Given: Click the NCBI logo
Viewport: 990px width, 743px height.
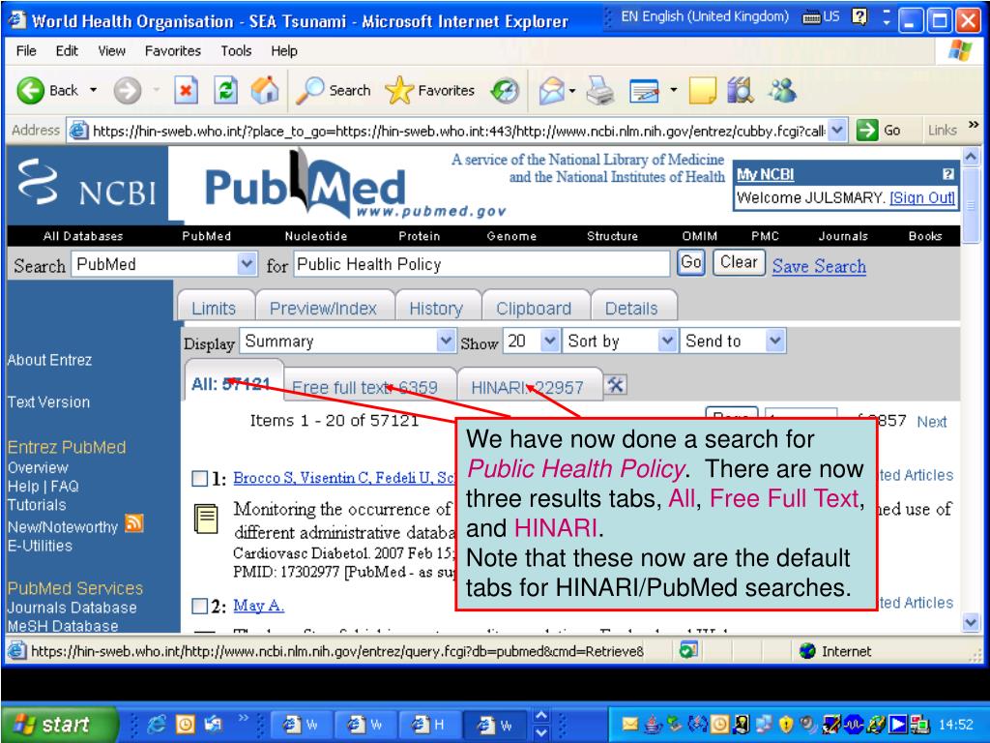Looking at the screenshot, I should pos(87,183).
